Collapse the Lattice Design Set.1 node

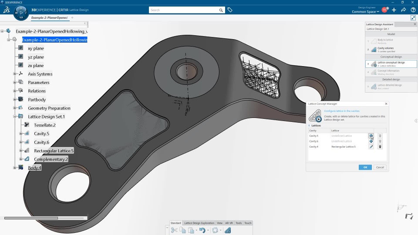coord(15,117)
